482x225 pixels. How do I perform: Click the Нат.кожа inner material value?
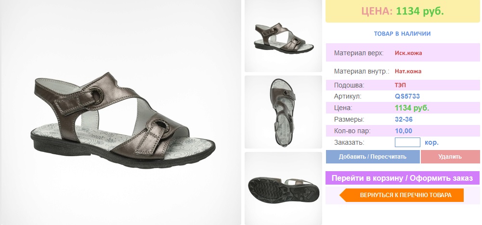[x=408, y=71]
